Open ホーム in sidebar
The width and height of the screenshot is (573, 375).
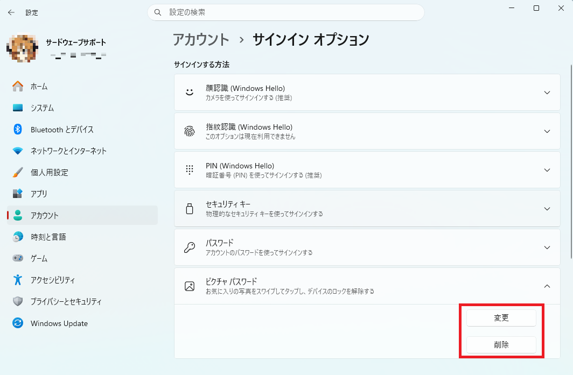point(82,86)
